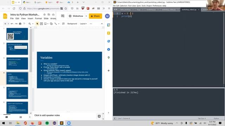Check cloud save status icon
Screen dimensions: 225x126
(53, 15)
